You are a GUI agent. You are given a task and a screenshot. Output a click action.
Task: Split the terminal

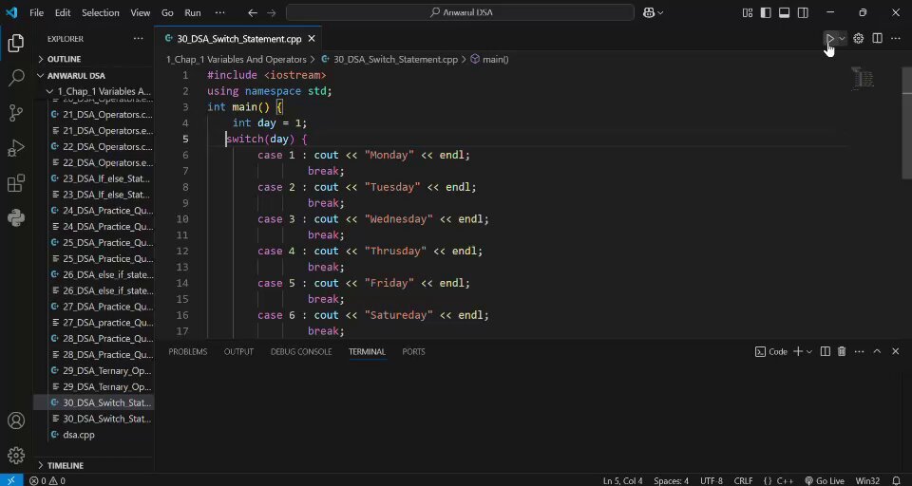[825, 351]
